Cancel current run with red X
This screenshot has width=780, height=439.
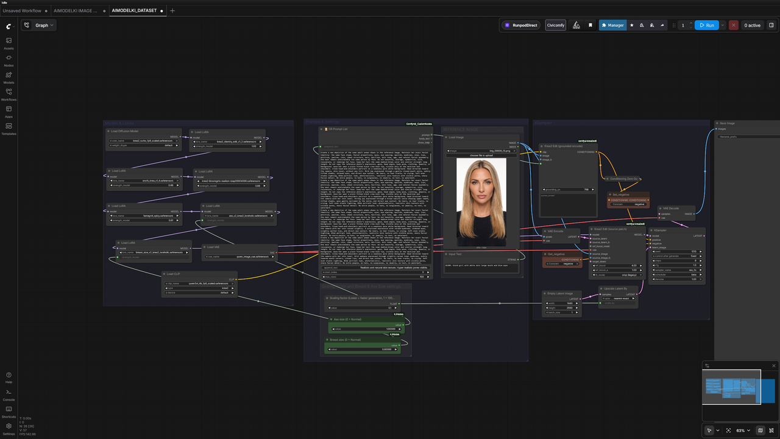(x=733, y=25)
